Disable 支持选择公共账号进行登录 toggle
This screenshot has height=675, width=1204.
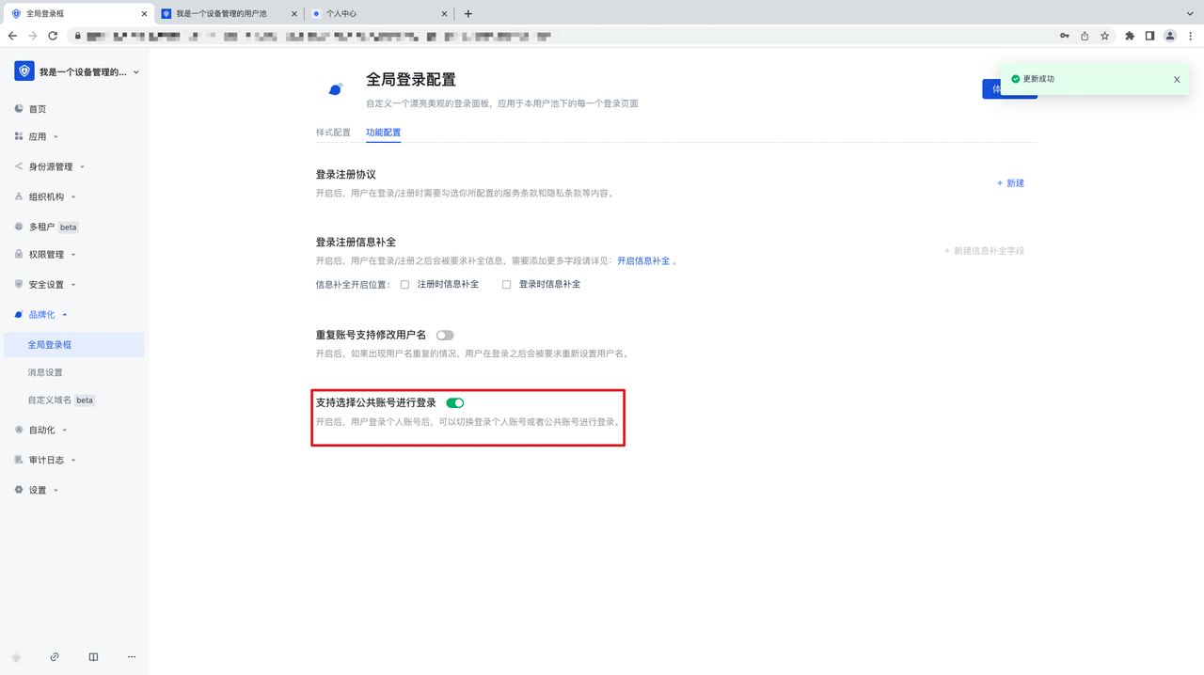pos(455,403)
